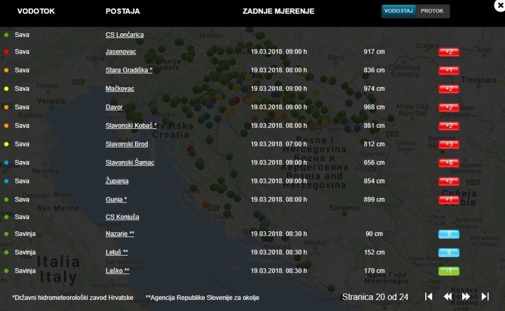505x311 pixels.
Task: Select 917 cm value for Jasenovac
Action: (374, 51)
